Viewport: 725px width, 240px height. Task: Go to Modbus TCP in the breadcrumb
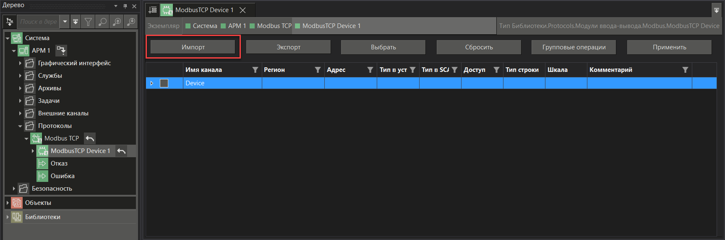click(x=271, y=26)
